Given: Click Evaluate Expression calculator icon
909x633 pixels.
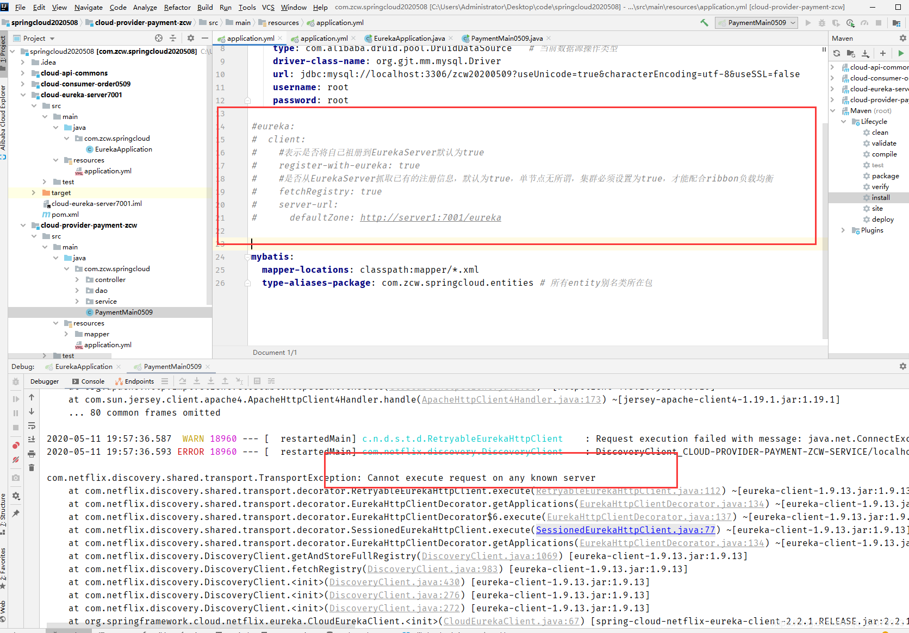Looking at the screenshot, I should tap(257, 381).
